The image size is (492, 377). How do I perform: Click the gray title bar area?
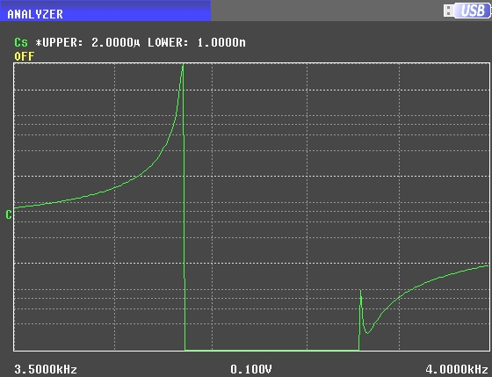point(326,11)
